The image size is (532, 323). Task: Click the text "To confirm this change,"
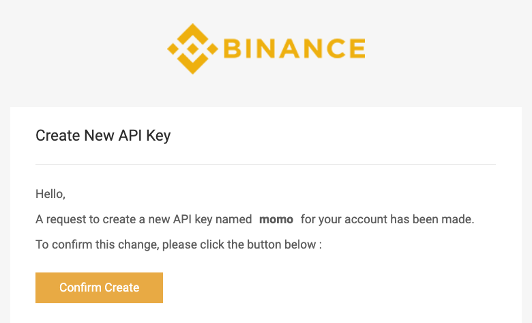tap(98, 244)
